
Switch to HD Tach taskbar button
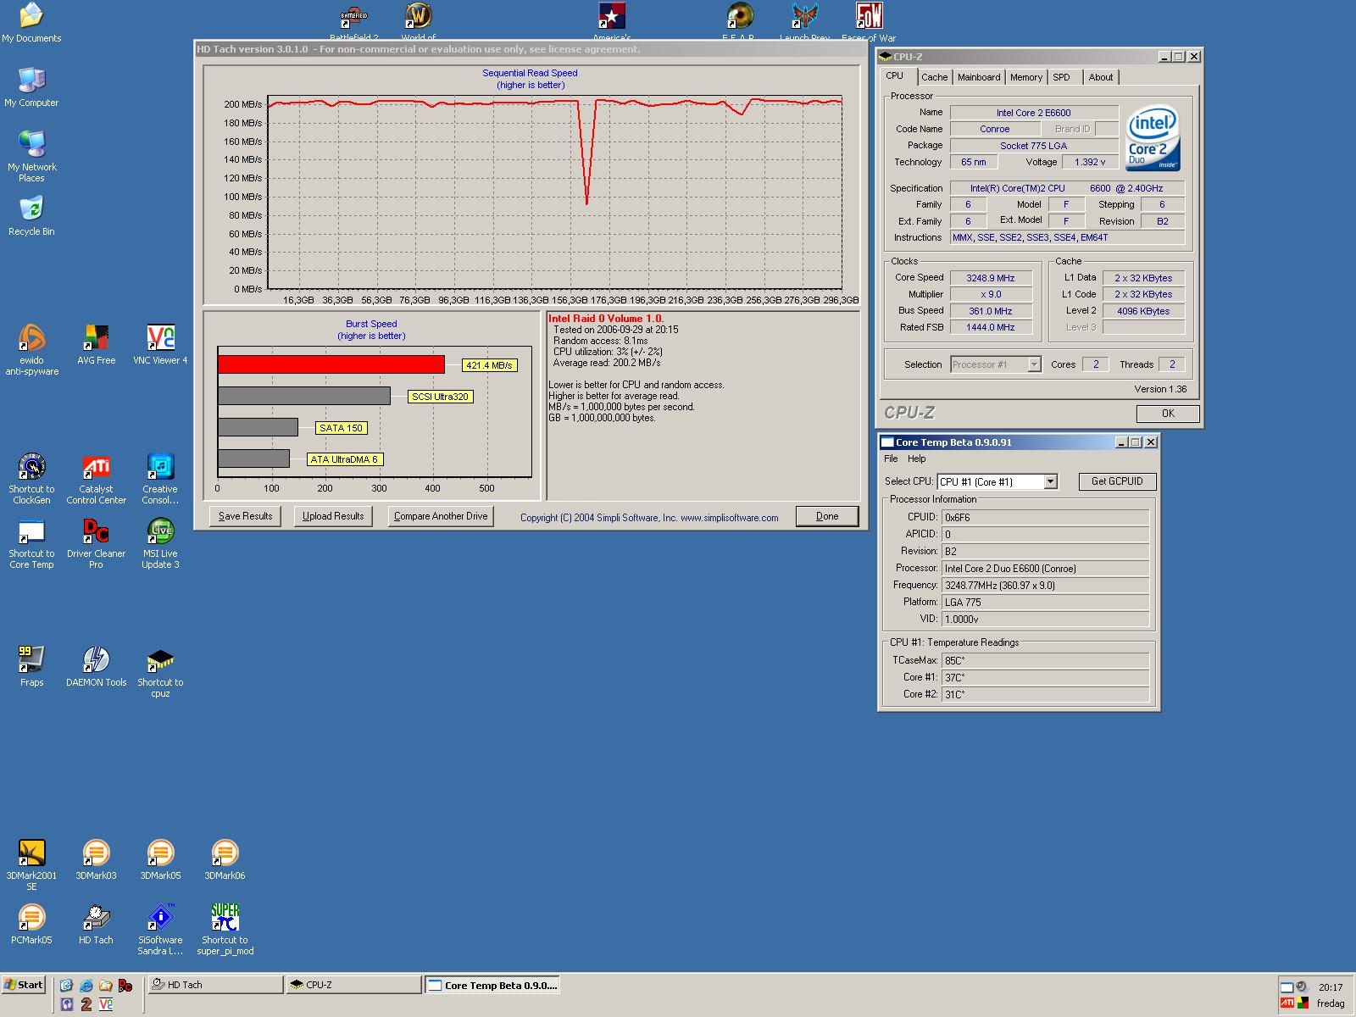215,985
